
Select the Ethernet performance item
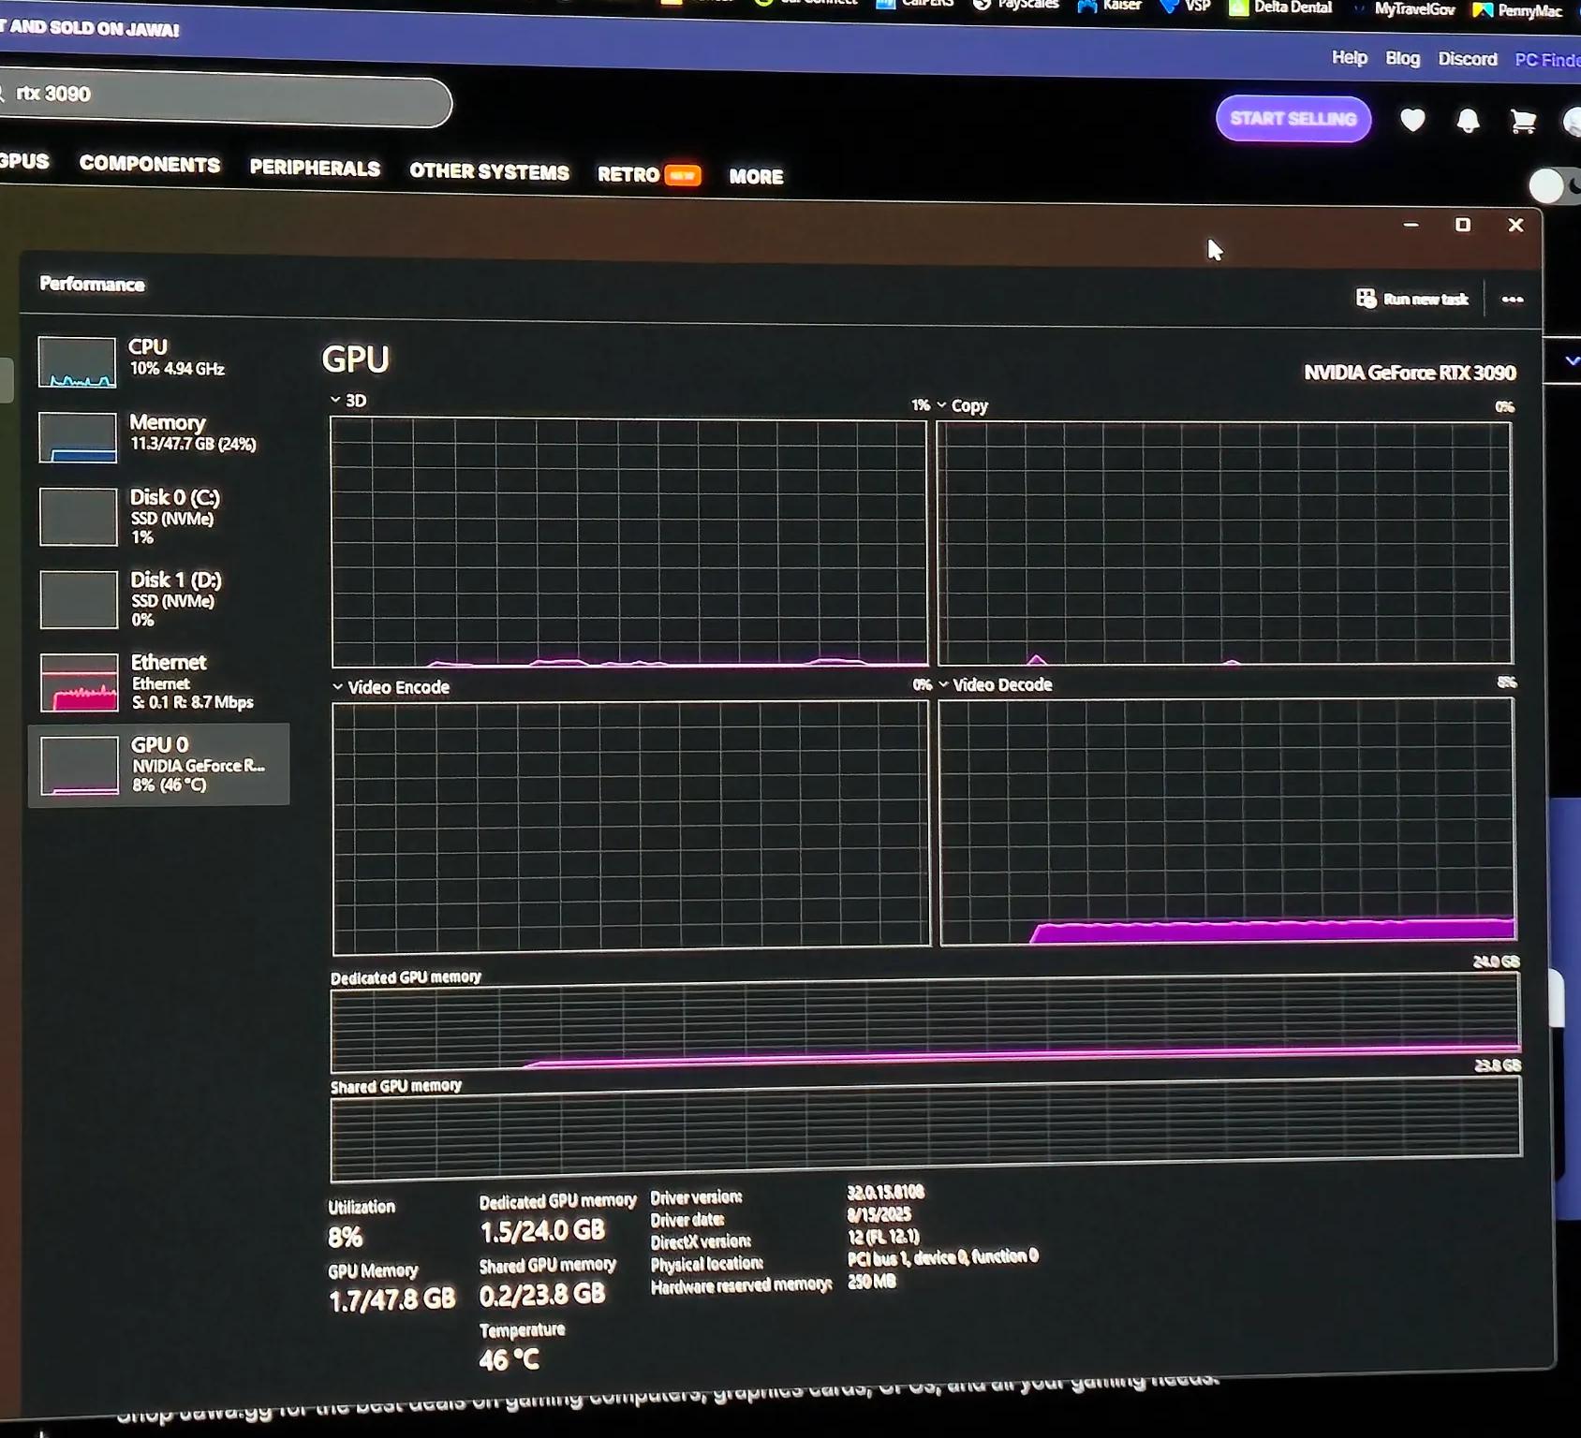(x=157, y=682)
